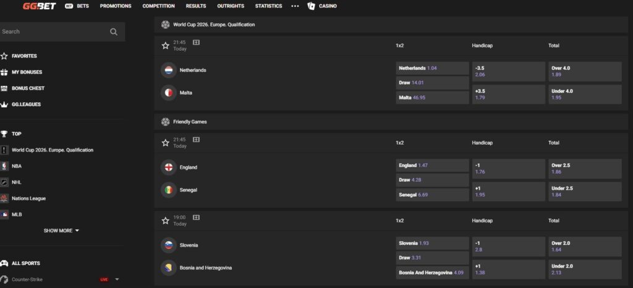This screenshot has height=288, width=633.
Task: Click the Slovenia team name in match row
Action: click(189, 245)
